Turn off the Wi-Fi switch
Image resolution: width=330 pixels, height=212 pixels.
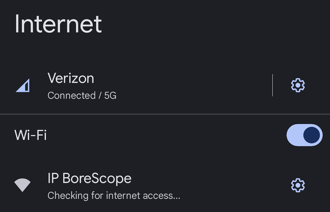pyautogui.click(x=304, y=135)
